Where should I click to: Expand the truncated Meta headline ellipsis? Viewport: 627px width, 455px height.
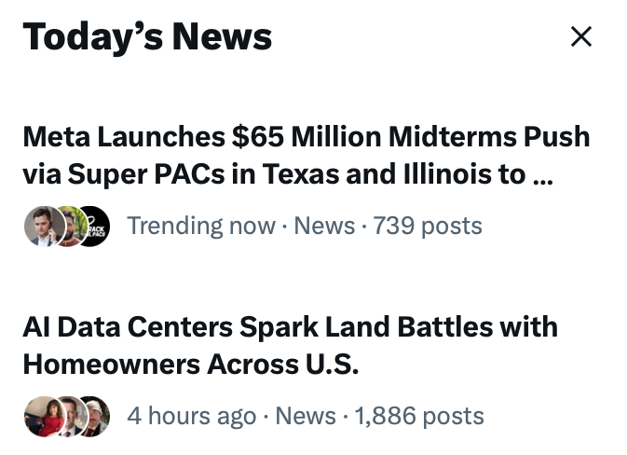point(542,174)
